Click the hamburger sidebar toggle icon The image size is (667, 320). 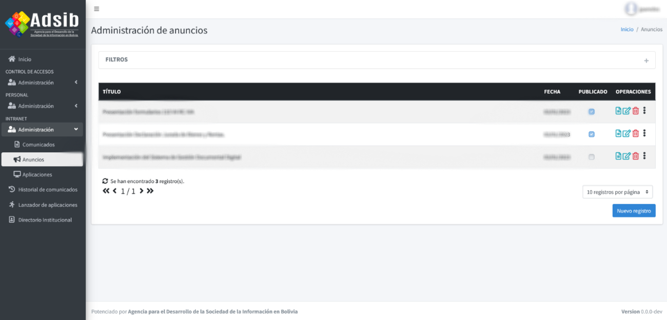click(x=96, y=9)
